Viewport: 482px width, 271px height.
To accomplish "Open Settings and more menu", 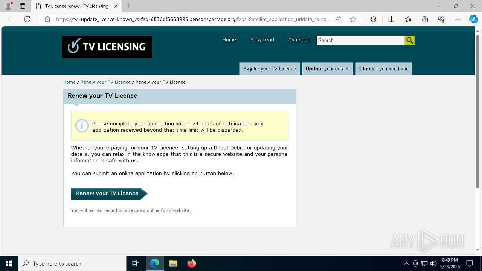I will click(x=458, y=19).
